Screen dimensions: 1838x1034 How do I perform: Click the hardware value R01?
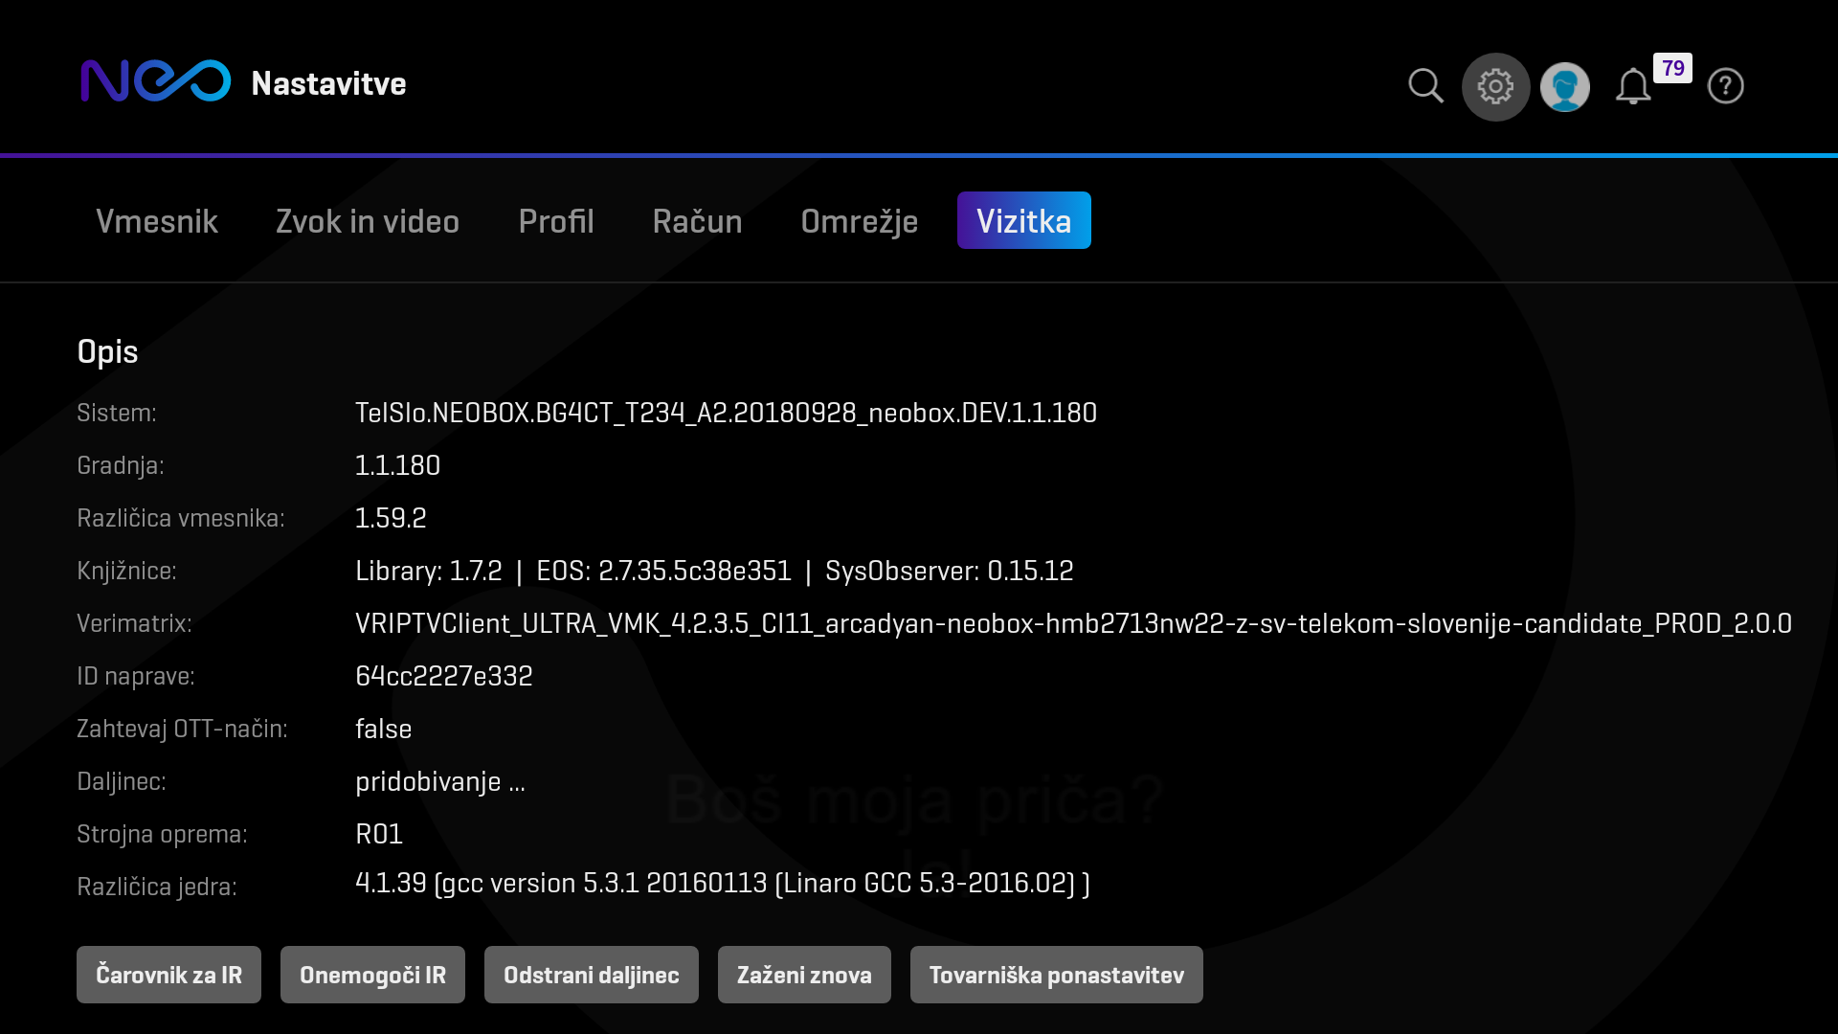tap(379, 834)
